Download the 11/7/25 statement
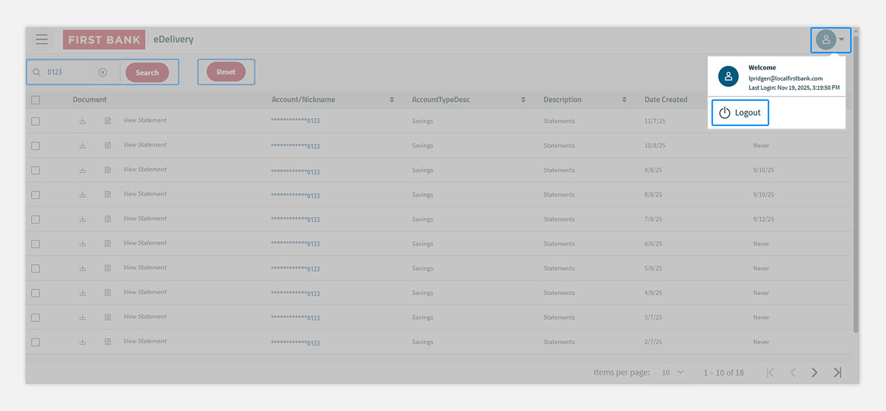Image resolution: width=886 pixels, height=411 pixels. (82, 120)
